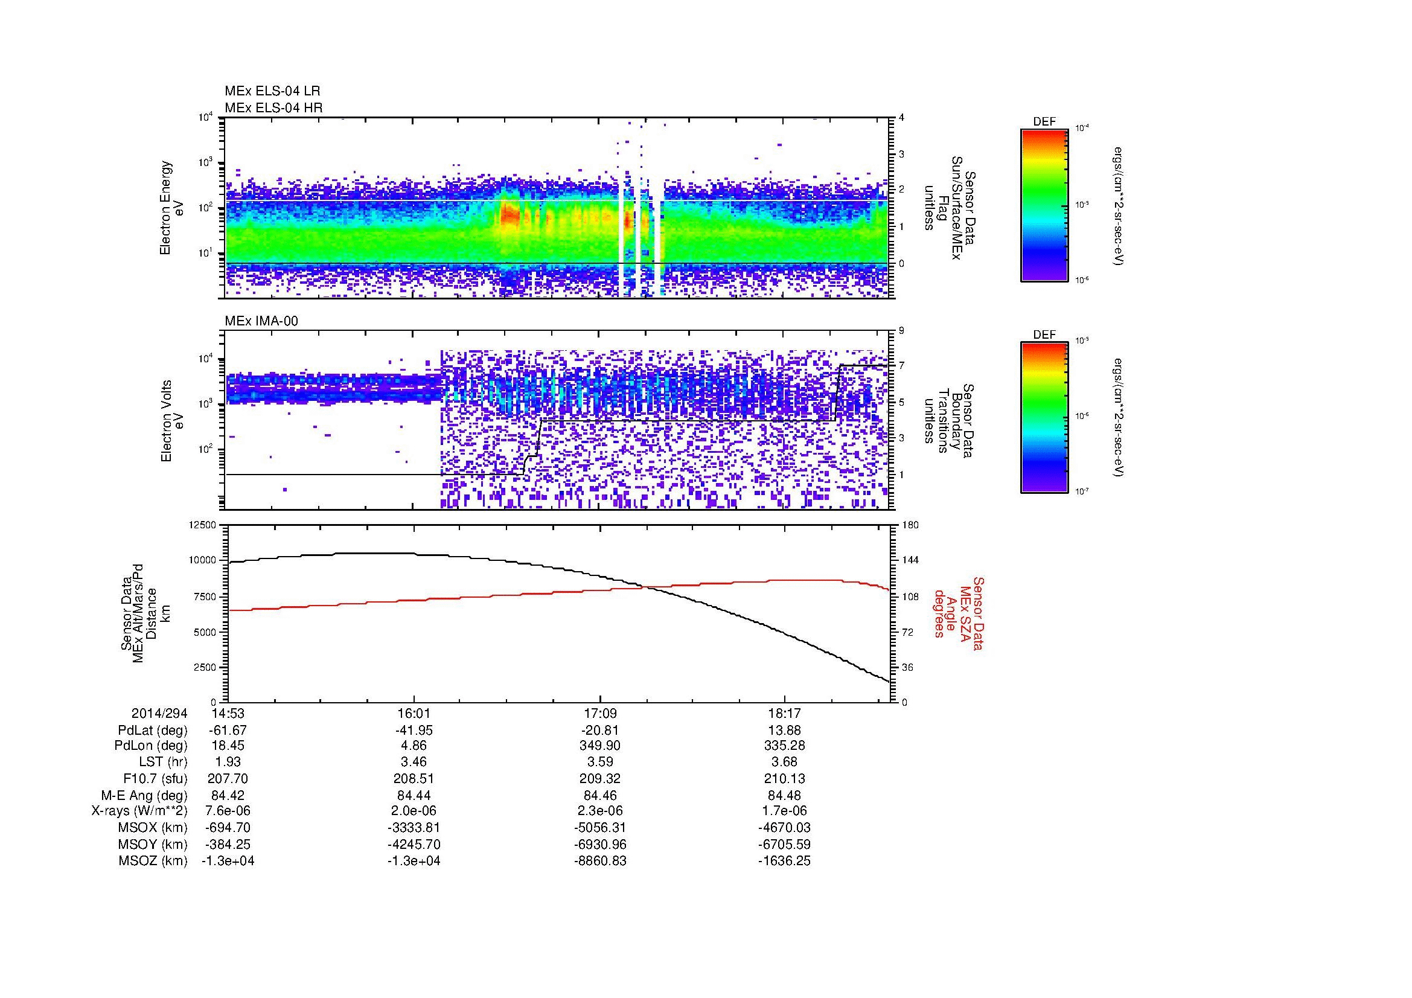Image resolution: width=1412 pixels, height=998 pixels.
Task: Click the PdLon value 349.90
Action: (x=599, y=746)
